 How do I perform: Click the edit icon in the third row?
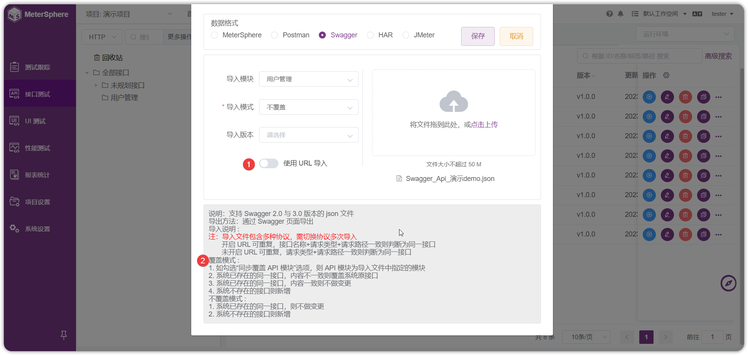[667, 136]
